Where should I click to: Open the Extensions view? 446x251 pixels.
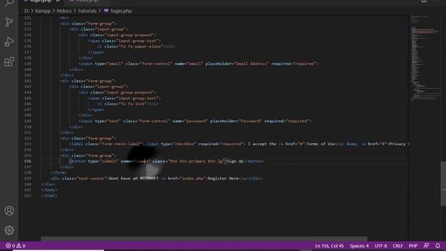pyautogui.click(x=9, y=61)
